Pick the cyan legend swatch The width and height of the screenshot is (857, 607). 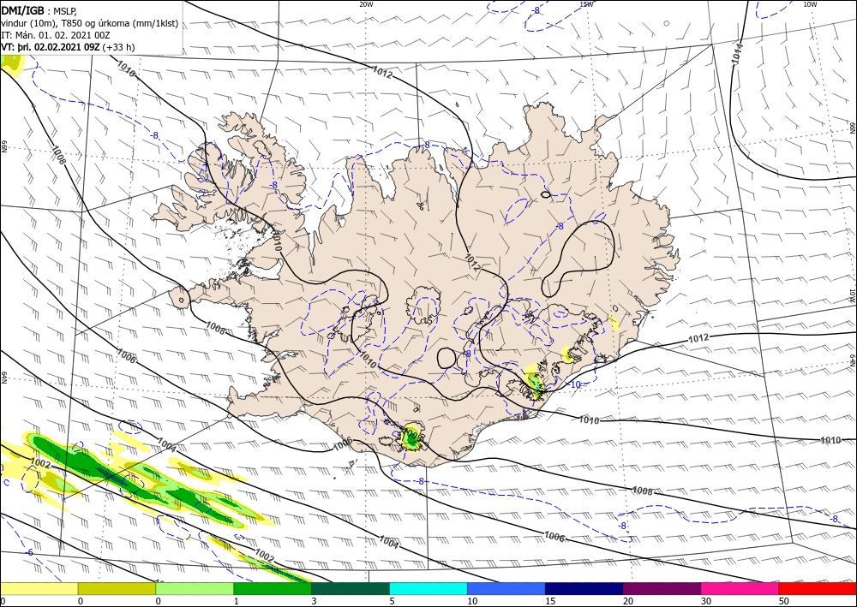tap(428, 589)
